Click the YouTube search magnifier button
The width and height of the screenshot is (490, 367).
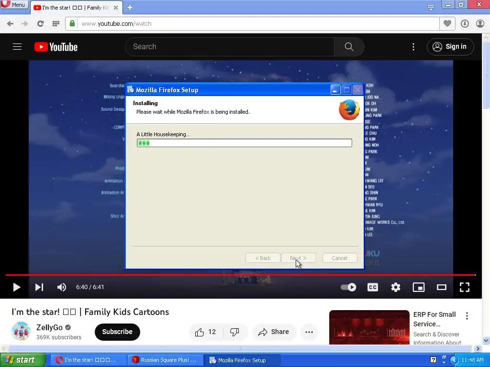[x=349, y=47]
